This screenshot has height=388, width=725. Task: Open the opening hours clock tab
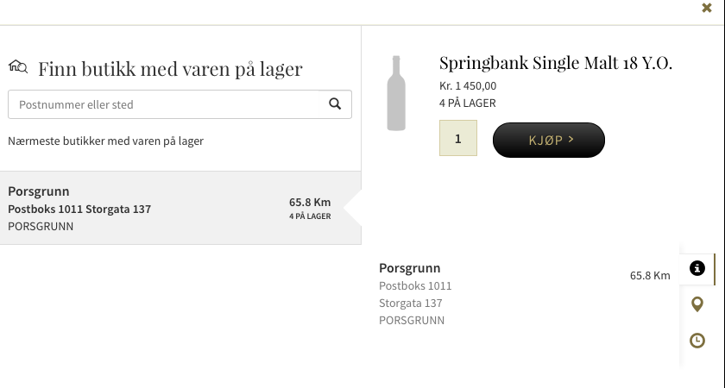697,341
